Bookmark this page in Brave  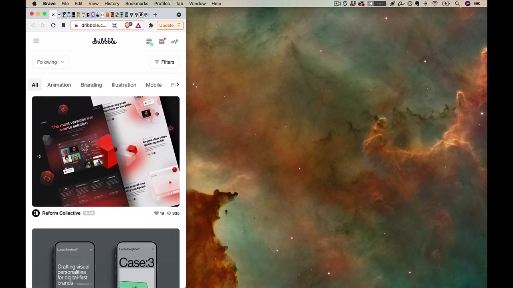(63, 25)
